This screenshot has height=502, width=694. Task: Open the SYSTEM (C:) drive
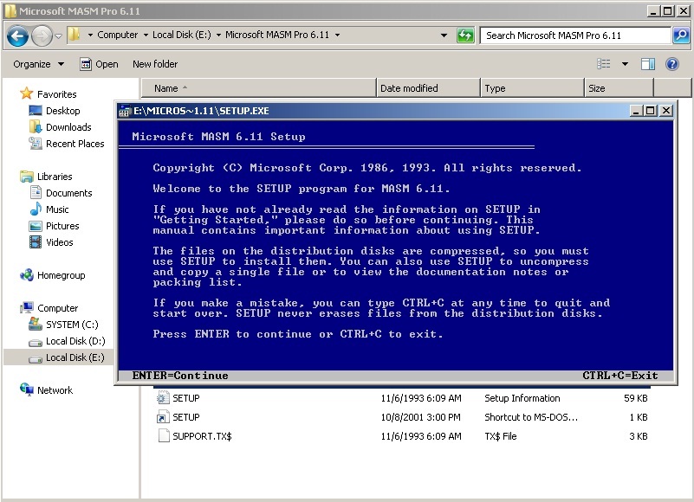[x=72, y=325]
